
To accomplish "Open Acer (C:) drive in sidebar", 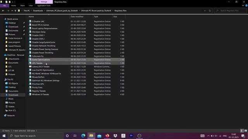I will [x=12, y=110].
